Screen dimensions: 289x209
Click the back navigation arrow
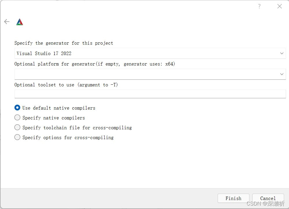tap(6, 21)
